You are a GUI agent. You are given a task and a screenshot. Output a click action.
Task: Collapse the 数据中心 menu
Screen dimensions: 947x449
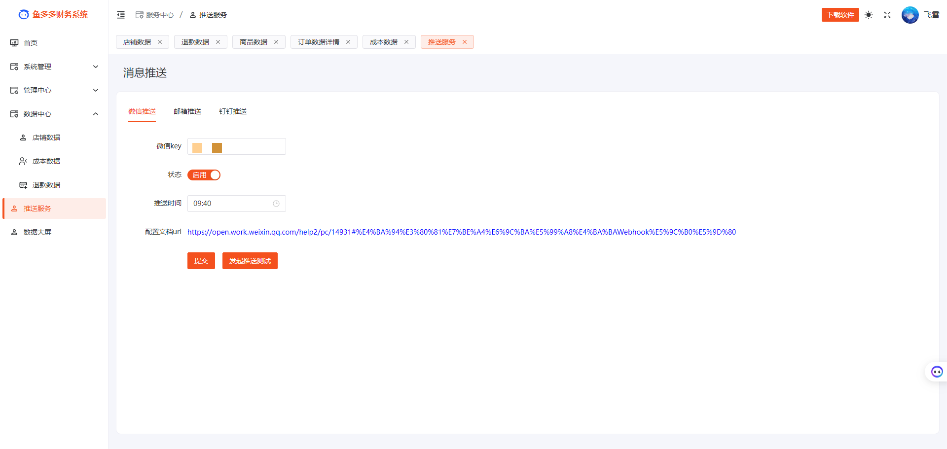[x=54, y=114]
